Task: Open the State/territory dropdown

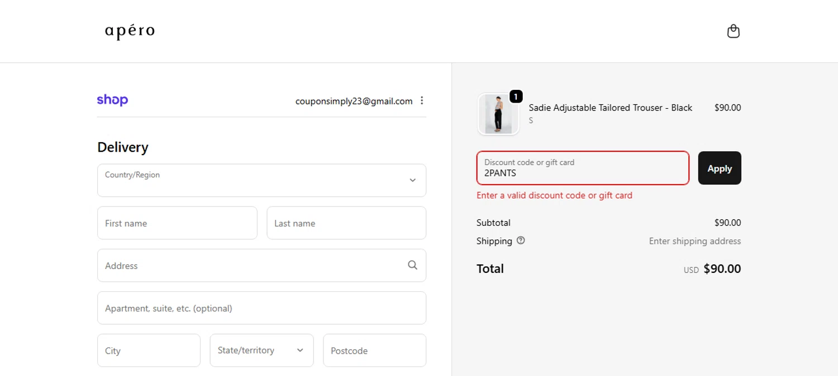Action: pyautogui.click(x=261, y=350)
